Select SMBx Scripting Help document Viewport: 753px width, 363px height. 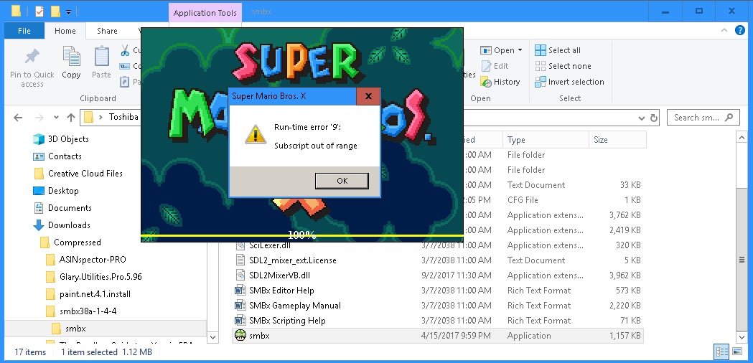437,320
